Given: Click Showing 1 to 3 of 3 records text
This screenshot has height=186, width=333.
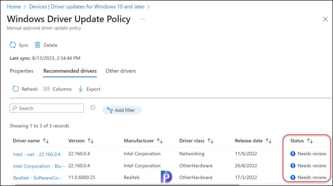Looking at the screenshot, I should point(39,126).
